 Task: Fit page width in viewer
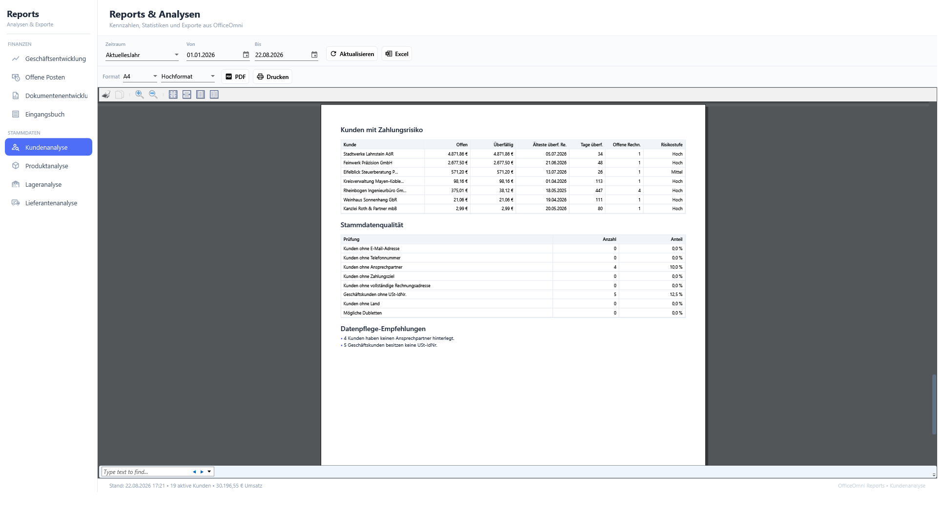(x=187, y=95)
